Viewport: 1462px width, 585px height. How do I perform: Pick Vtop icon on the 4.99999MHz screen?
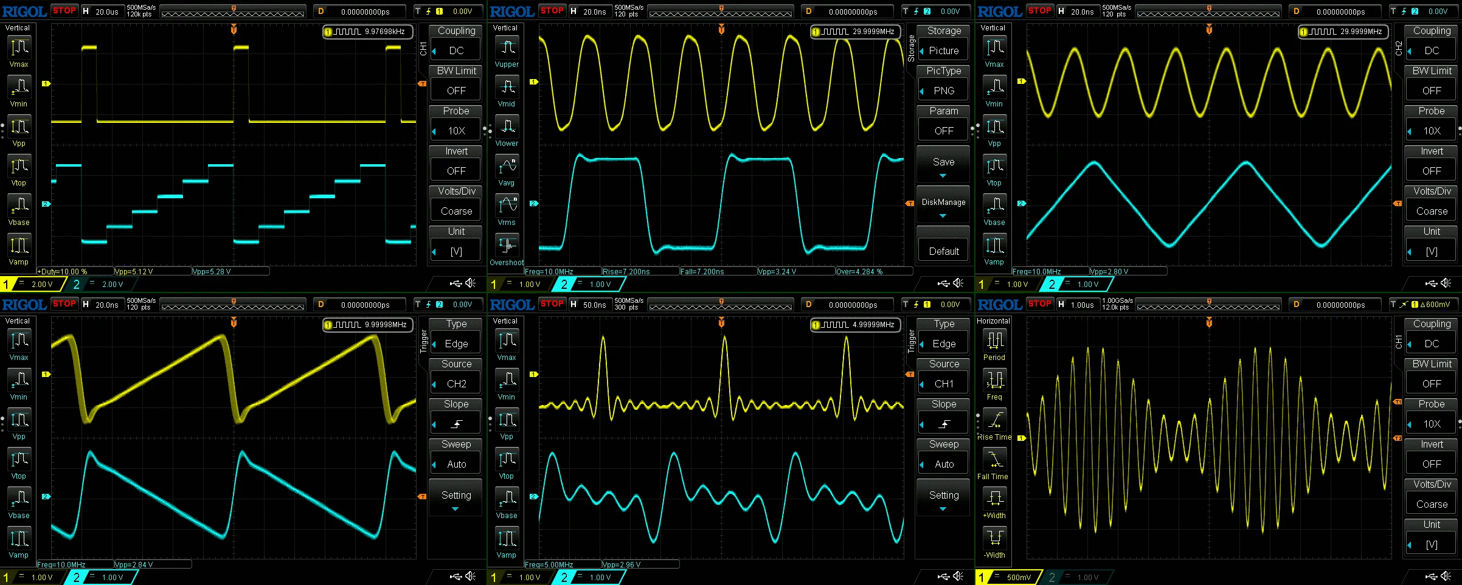point(507,459)
